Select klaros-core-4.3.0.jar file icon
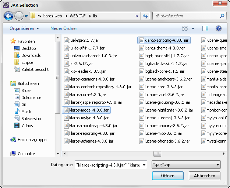 (x=66, y=95)
